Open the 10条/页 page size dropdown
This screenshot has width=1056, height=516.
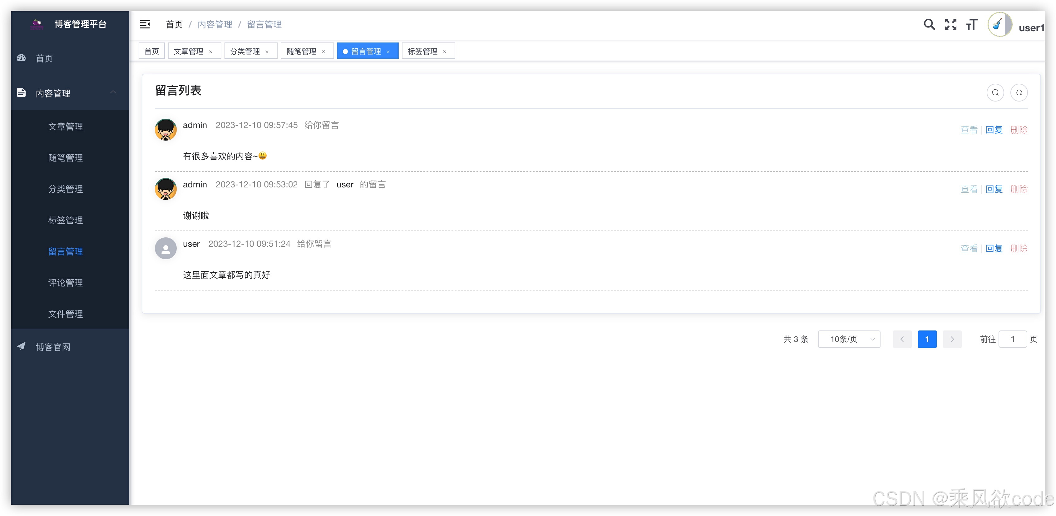(849, 339)
